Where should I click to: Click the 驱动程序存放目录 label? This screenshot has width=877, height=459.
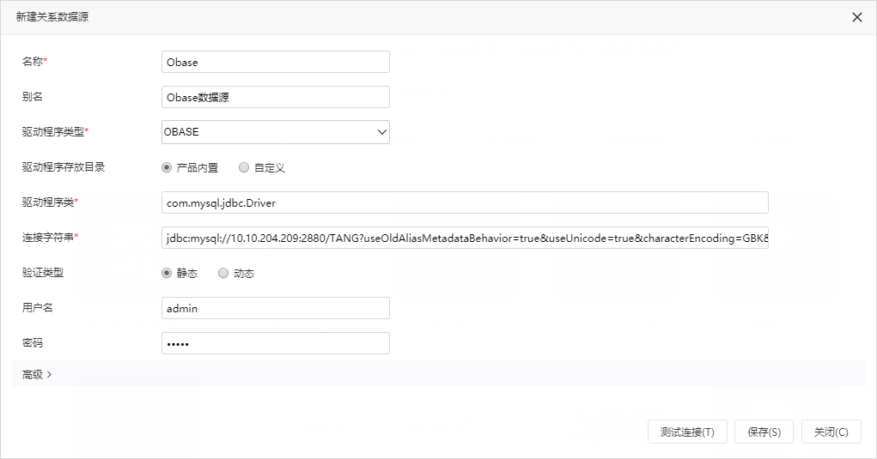[64, 167]
